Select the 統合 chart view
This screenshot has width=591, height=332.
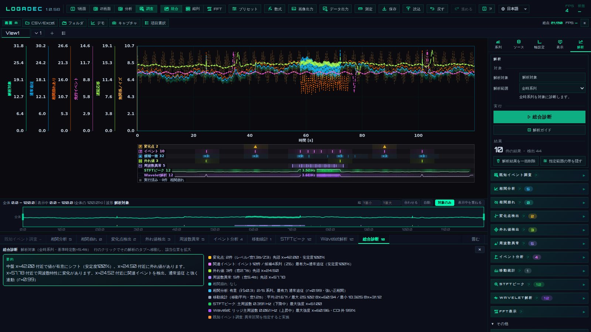tap(171, 9)
